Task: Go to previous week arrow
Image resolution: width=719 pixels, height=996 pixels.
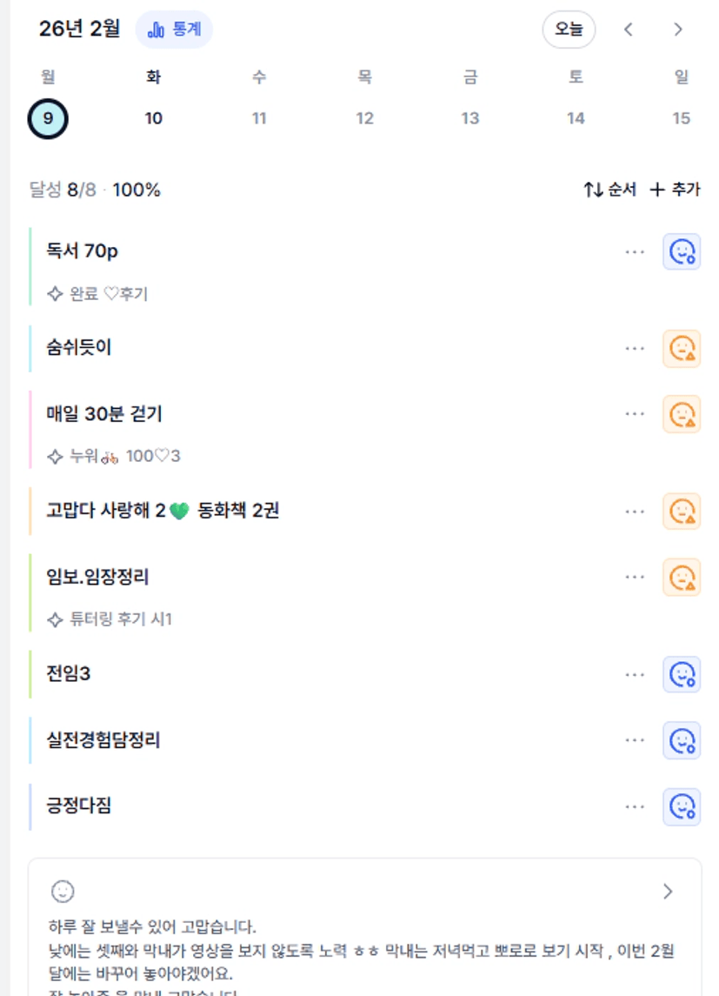Action: 629,30
